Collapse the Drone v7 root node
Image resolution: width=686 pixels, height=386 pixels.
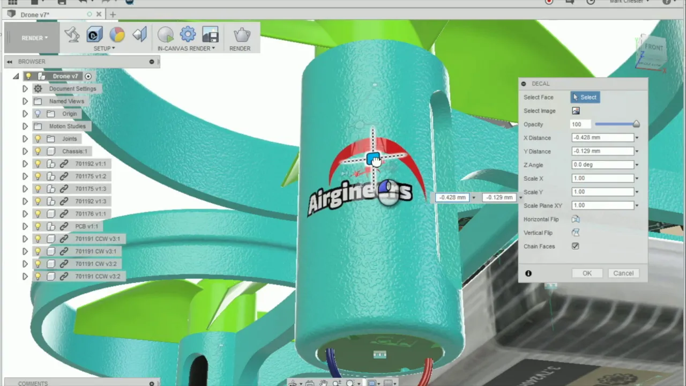pos(16,76)
